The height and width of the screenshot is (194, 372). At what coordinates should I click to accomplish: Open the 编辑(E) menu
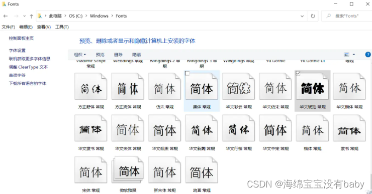coord(26,27)
